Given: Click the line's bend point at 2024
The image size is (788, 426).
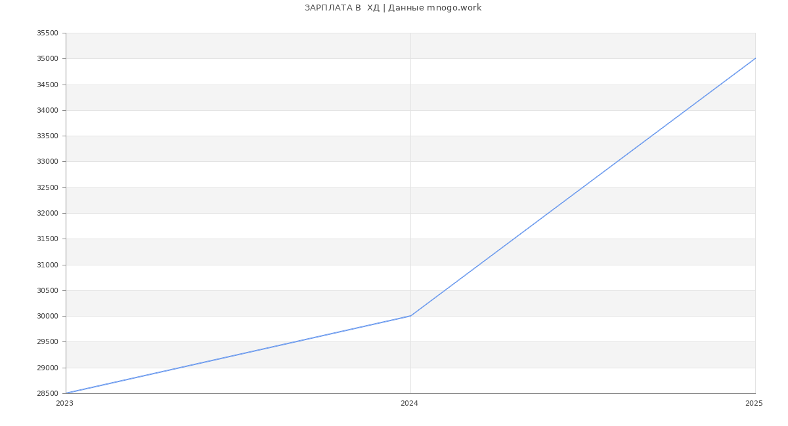Looking at the screenshot, I should coord(410,316).
